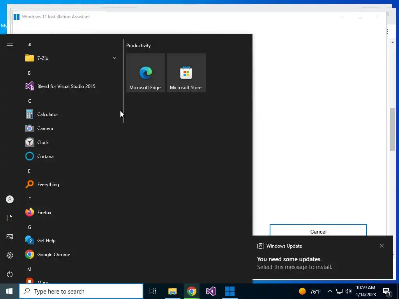Open Visual Studio from the taskbar

(211, 291)
